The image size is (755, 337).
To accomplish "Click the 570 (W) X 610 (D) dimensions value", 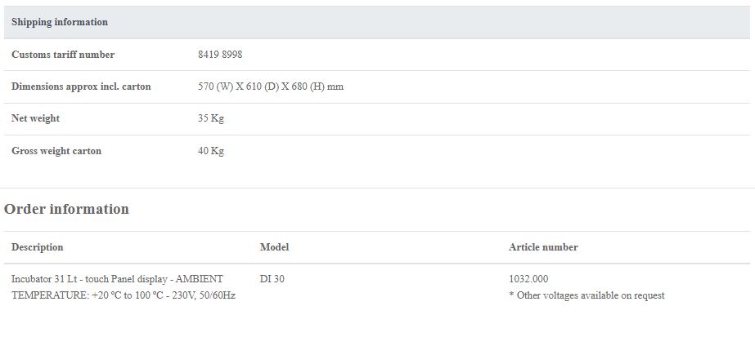I will point(271,86).
